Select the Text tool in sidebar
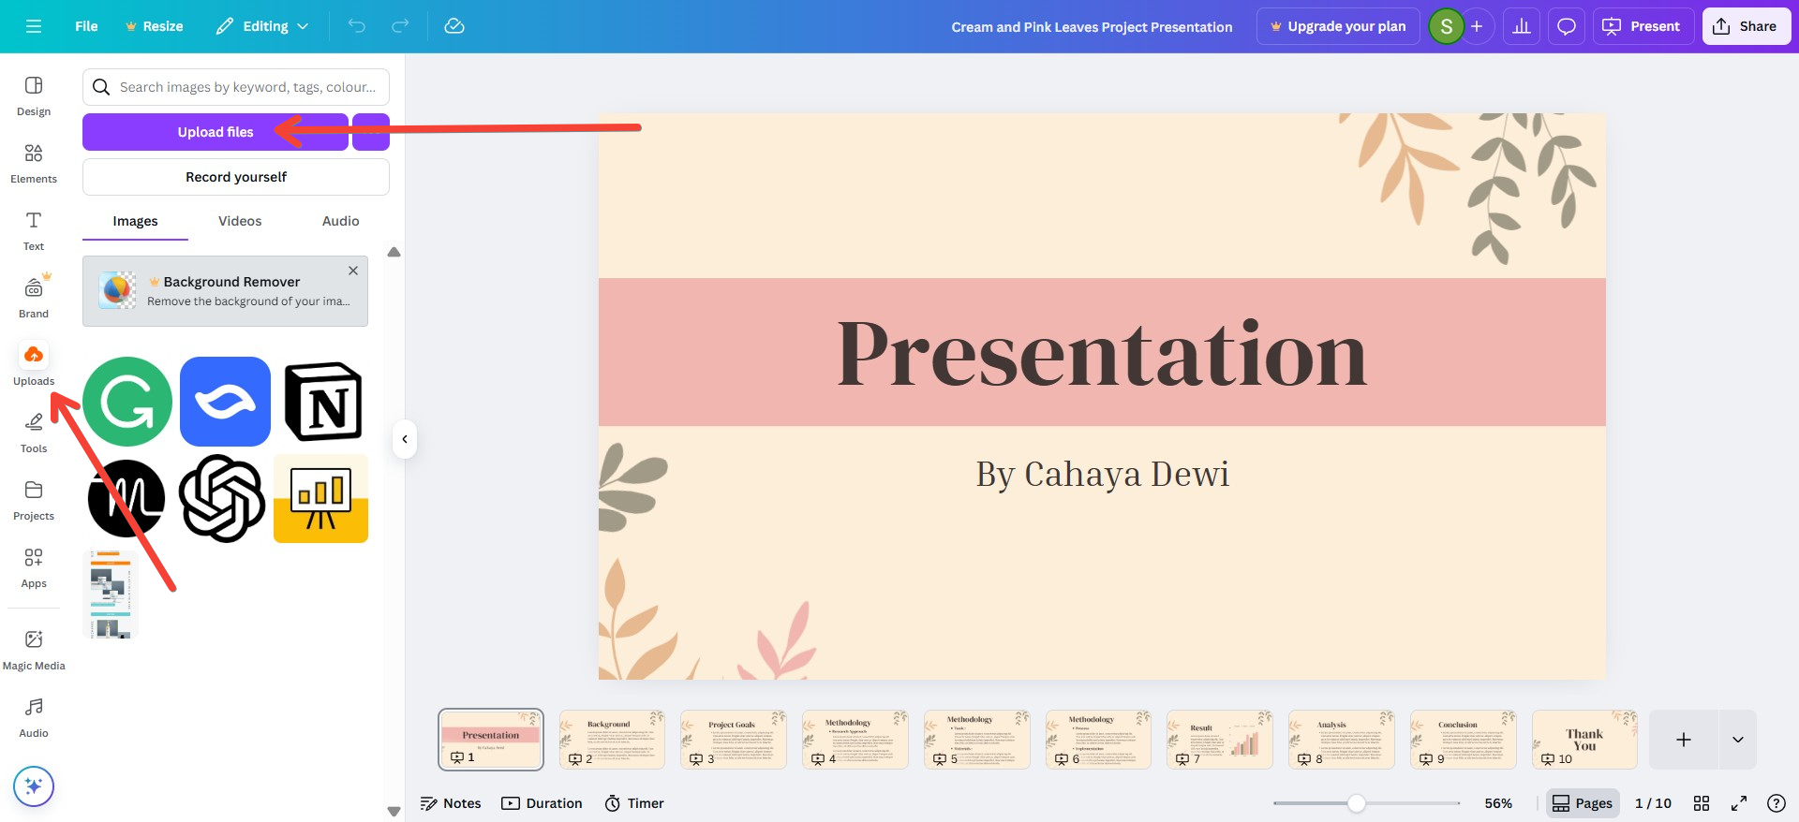Viewport: 1799px width, 822px height. pyautogui.click(x=34, y=230)
